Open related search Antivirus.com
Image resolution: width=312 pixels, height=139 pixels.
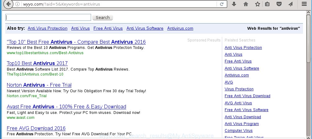click(x=236, y=75)
